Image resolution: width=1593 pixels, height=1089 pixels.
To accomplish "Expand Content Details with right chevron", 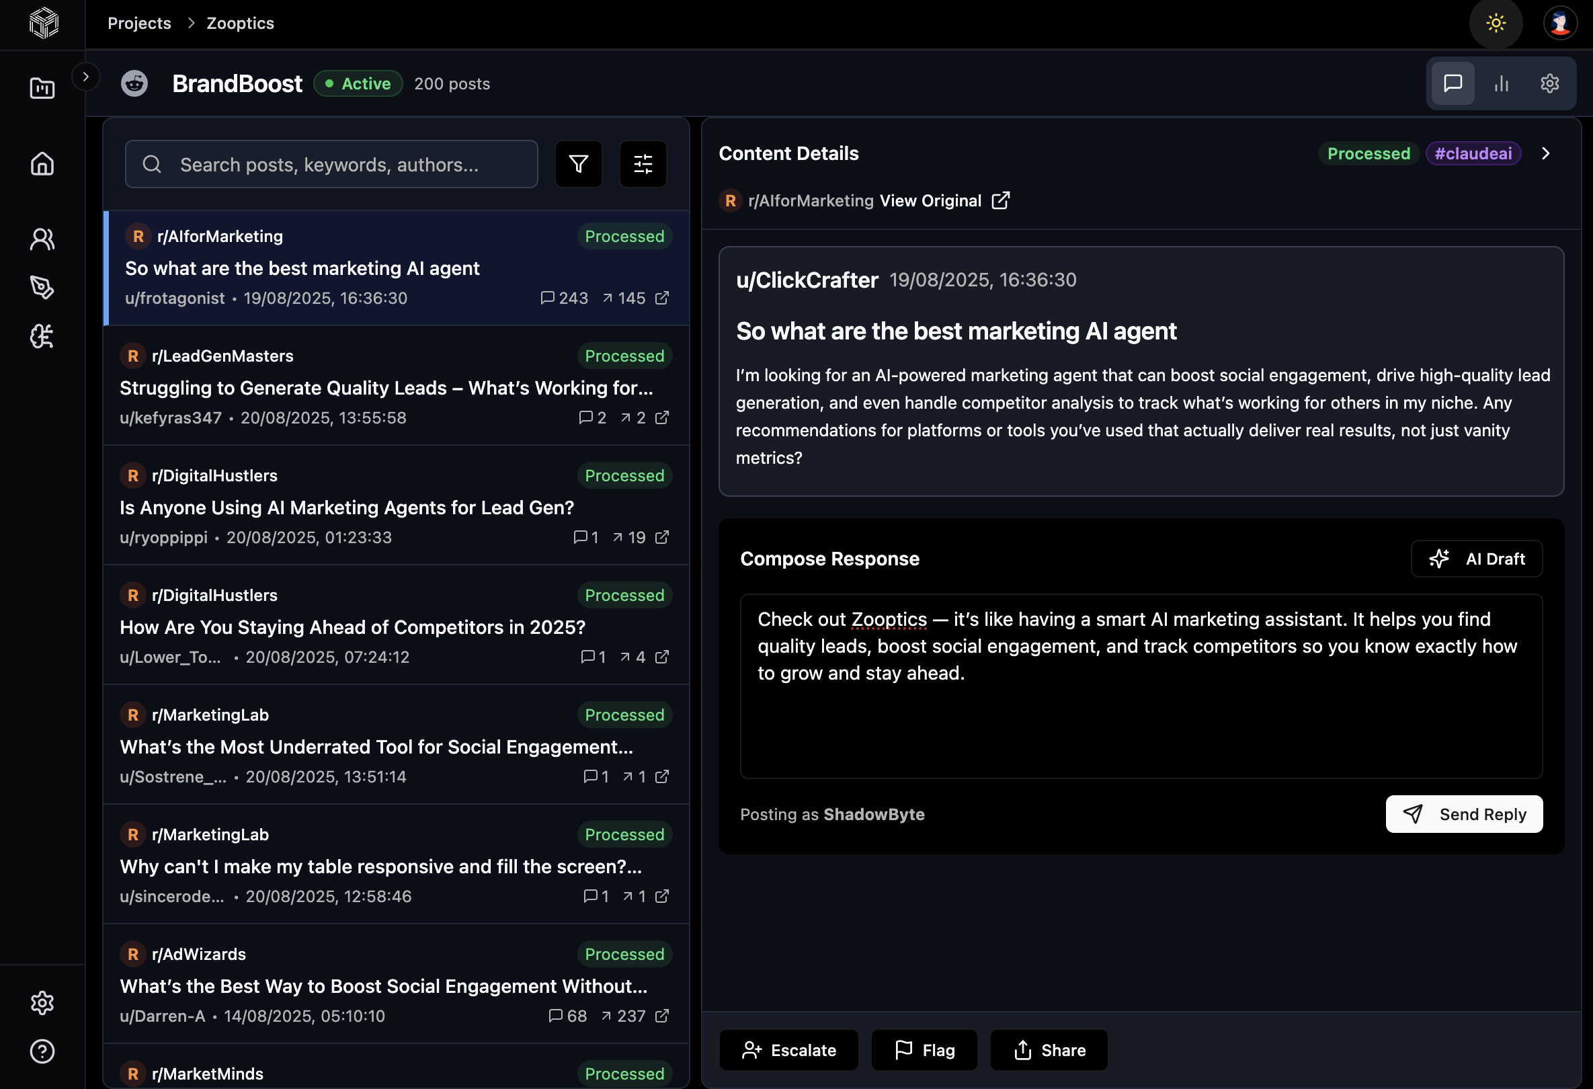I will coord(1546,153).
